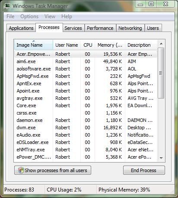The image size is (178, 198).
Task: Open the File menu
Action: [10, 16]
